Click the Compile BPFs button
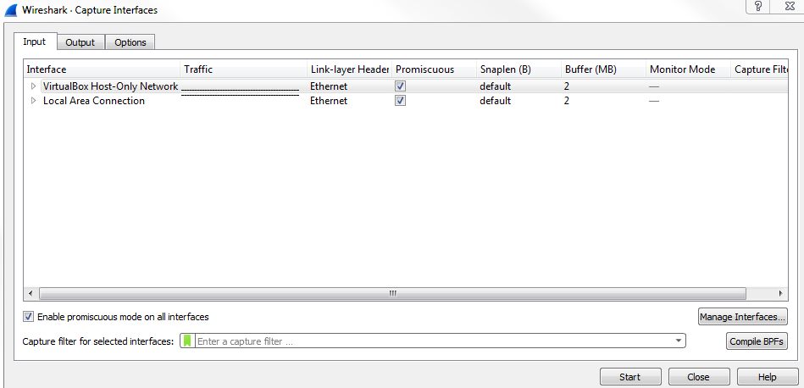Viewport: 804px width, 388px height. [757, 341]
